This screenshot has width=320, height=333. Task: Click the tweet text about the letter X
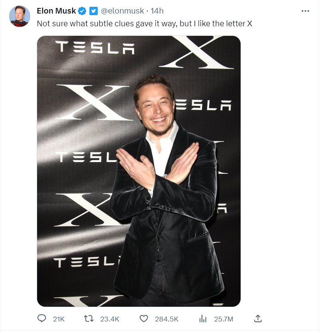tap(144, 24)
